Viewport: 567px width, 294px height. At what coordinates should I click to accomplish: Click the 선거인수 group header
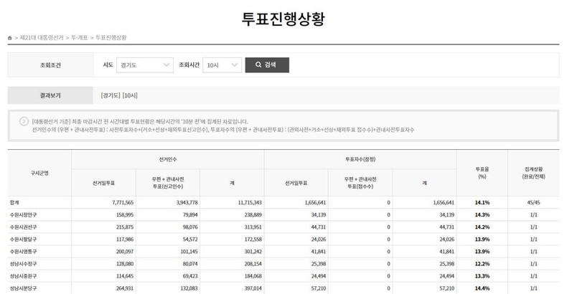pyautogui.click(x=168, y=159)
